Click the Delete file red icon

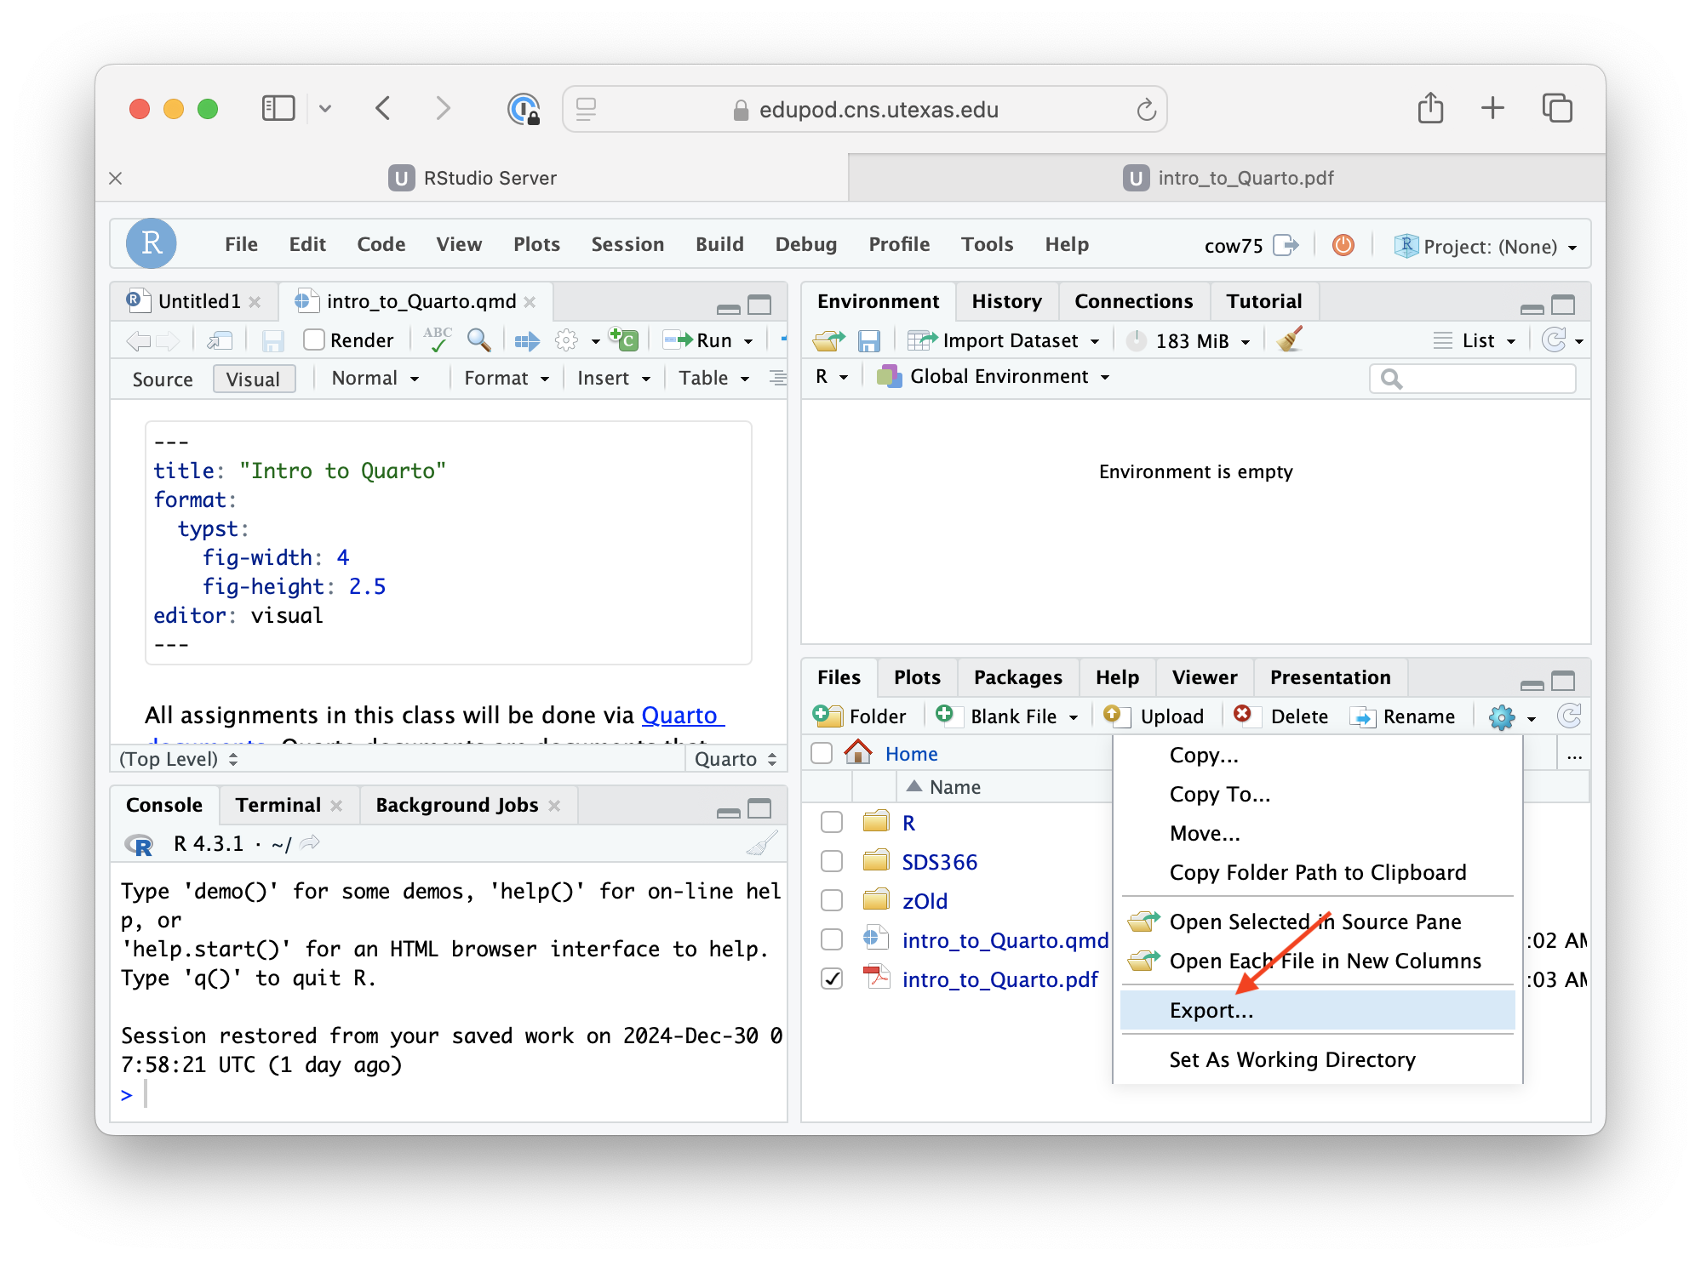(x=1243, y=715)
